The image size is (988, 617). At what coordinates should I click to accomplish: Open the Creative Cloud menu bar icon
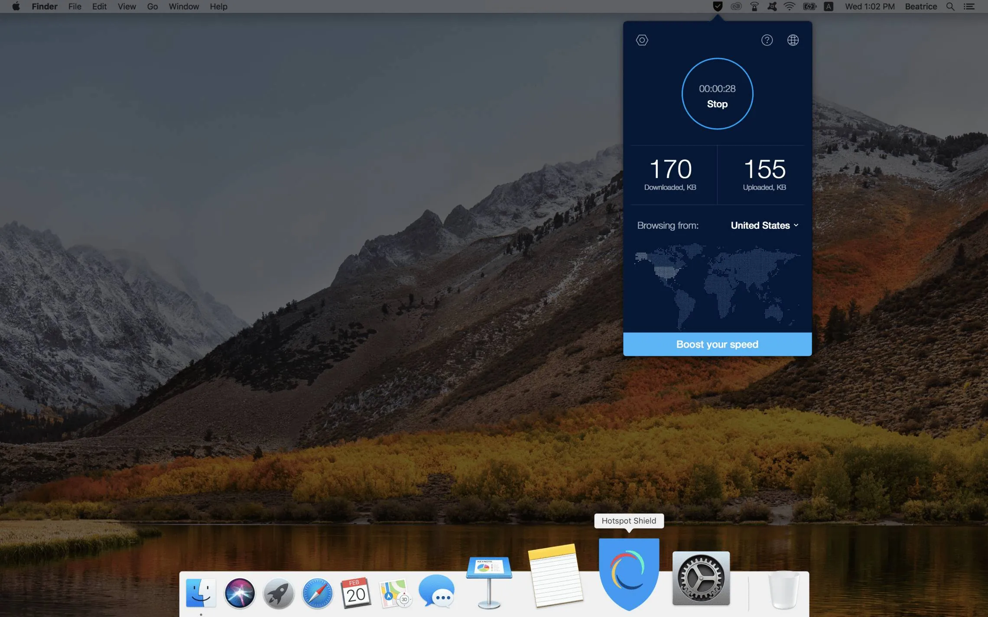[736, 6]
